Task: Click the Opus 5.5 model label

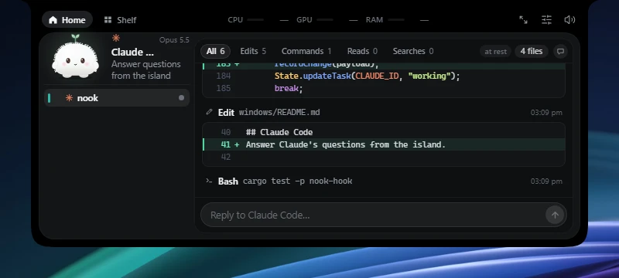Action: tap(174, 40)
